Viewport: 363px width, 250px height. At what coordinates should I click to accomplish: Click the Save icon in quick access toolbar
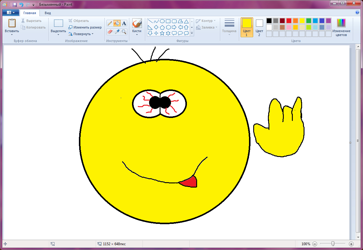pyautogui.click(x=14, y=5)
